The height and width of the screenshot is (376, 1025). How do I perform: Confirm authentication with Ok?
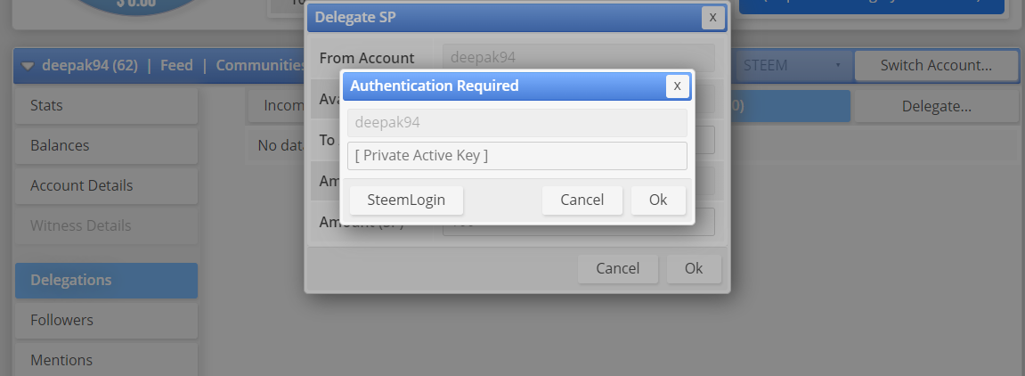(x=658, y=200)
